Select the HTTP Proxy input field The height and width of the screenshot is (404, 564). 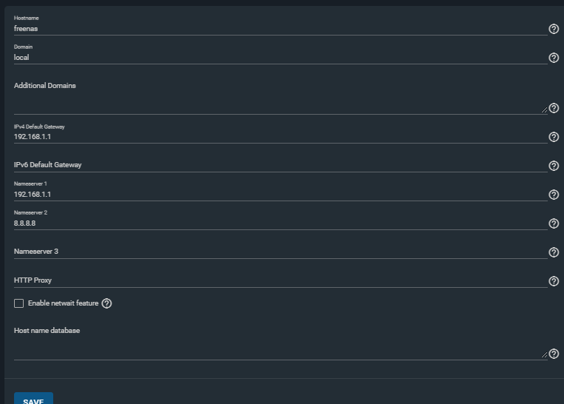coord(281,281)
